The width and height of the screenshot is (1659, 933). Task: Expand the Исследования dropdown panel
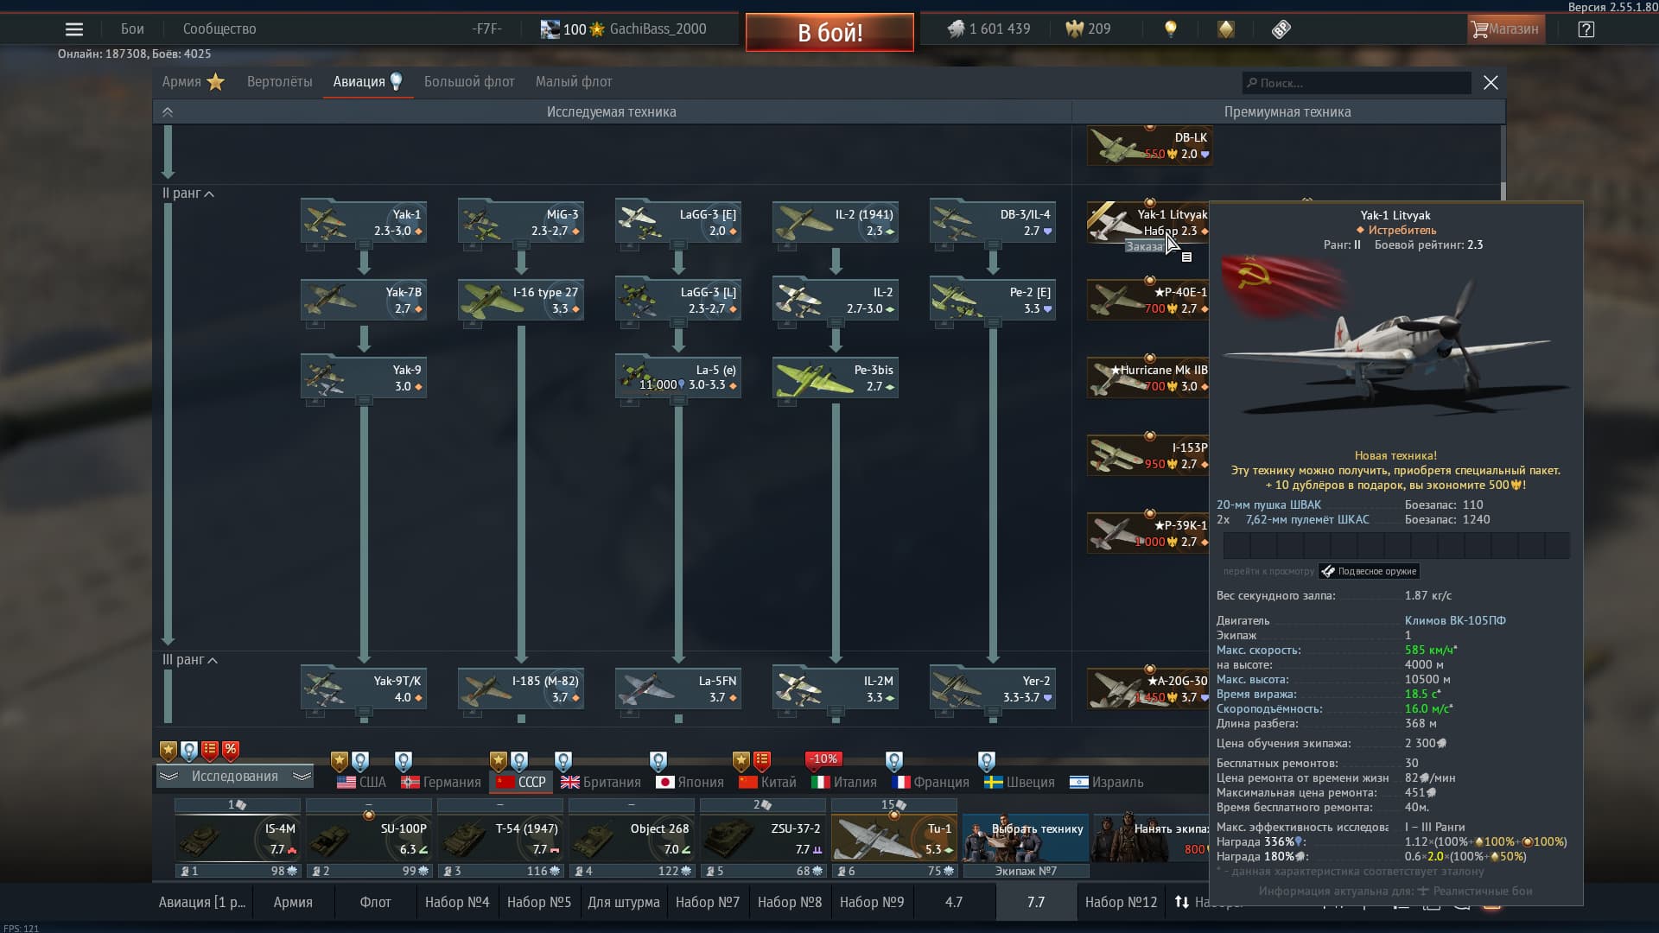[234, 777]
